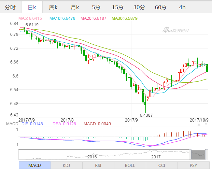This screenshot has width=212, height=171.
Task: Select the 15分 interval tab
Action: tap(118, 7)
